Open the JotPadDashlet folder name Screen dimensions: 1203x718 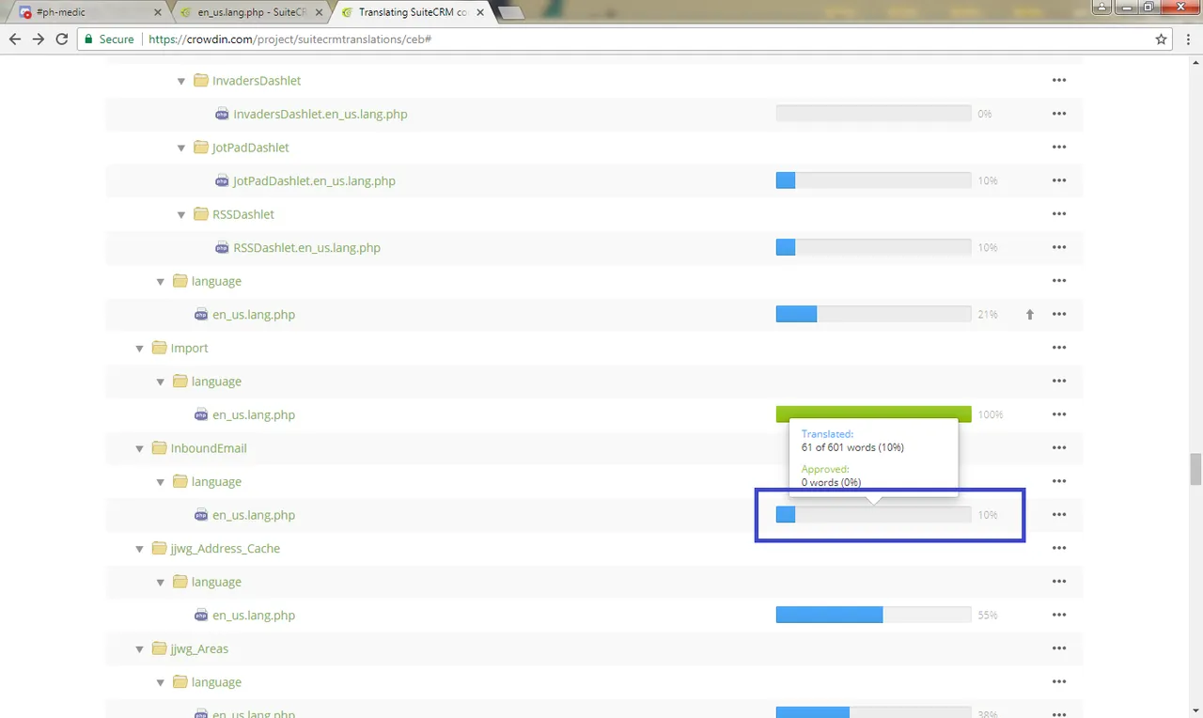click(x=251, y=148)
